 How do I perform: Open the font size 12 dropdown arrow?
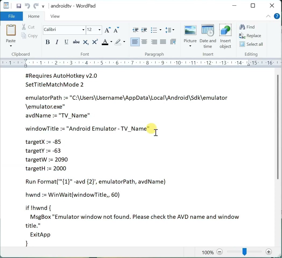[99, 30]
